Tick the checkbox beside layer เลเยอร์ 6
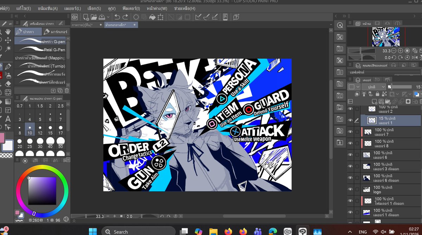This screenshot has height=235, width=422. pos(357,155)
